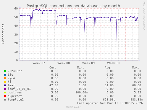This screenshot has height=110, width=147.
Task: Click postgres minimum value 100.00m
Action: [82, 93]
